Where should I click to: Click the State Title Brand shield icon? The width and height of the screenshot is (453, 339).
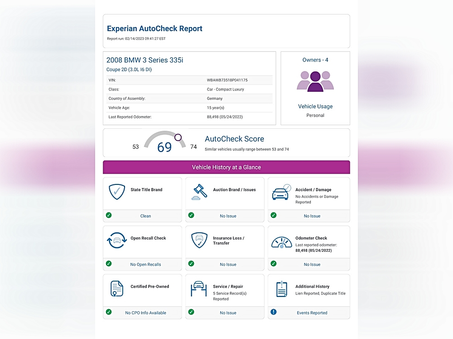116,192
